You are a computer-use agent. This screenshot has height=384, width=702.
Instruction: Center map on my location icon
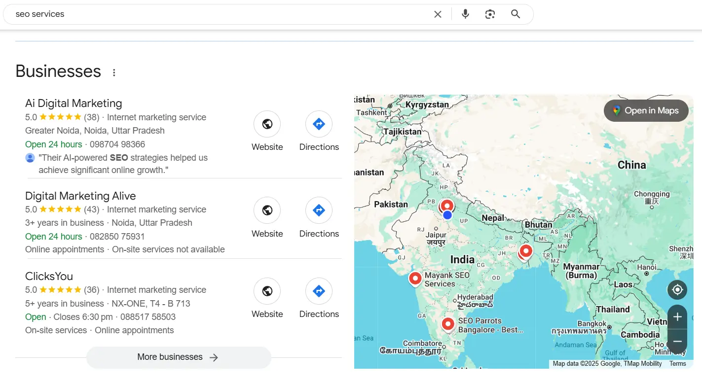[x=677, y=289]
